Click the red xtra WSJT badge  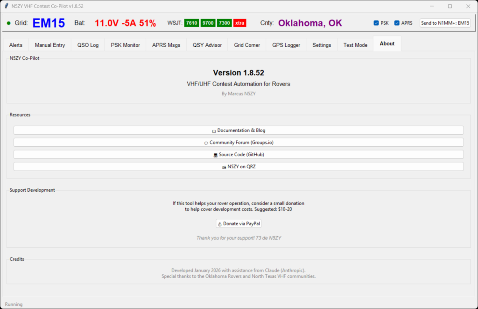(239, 23)
